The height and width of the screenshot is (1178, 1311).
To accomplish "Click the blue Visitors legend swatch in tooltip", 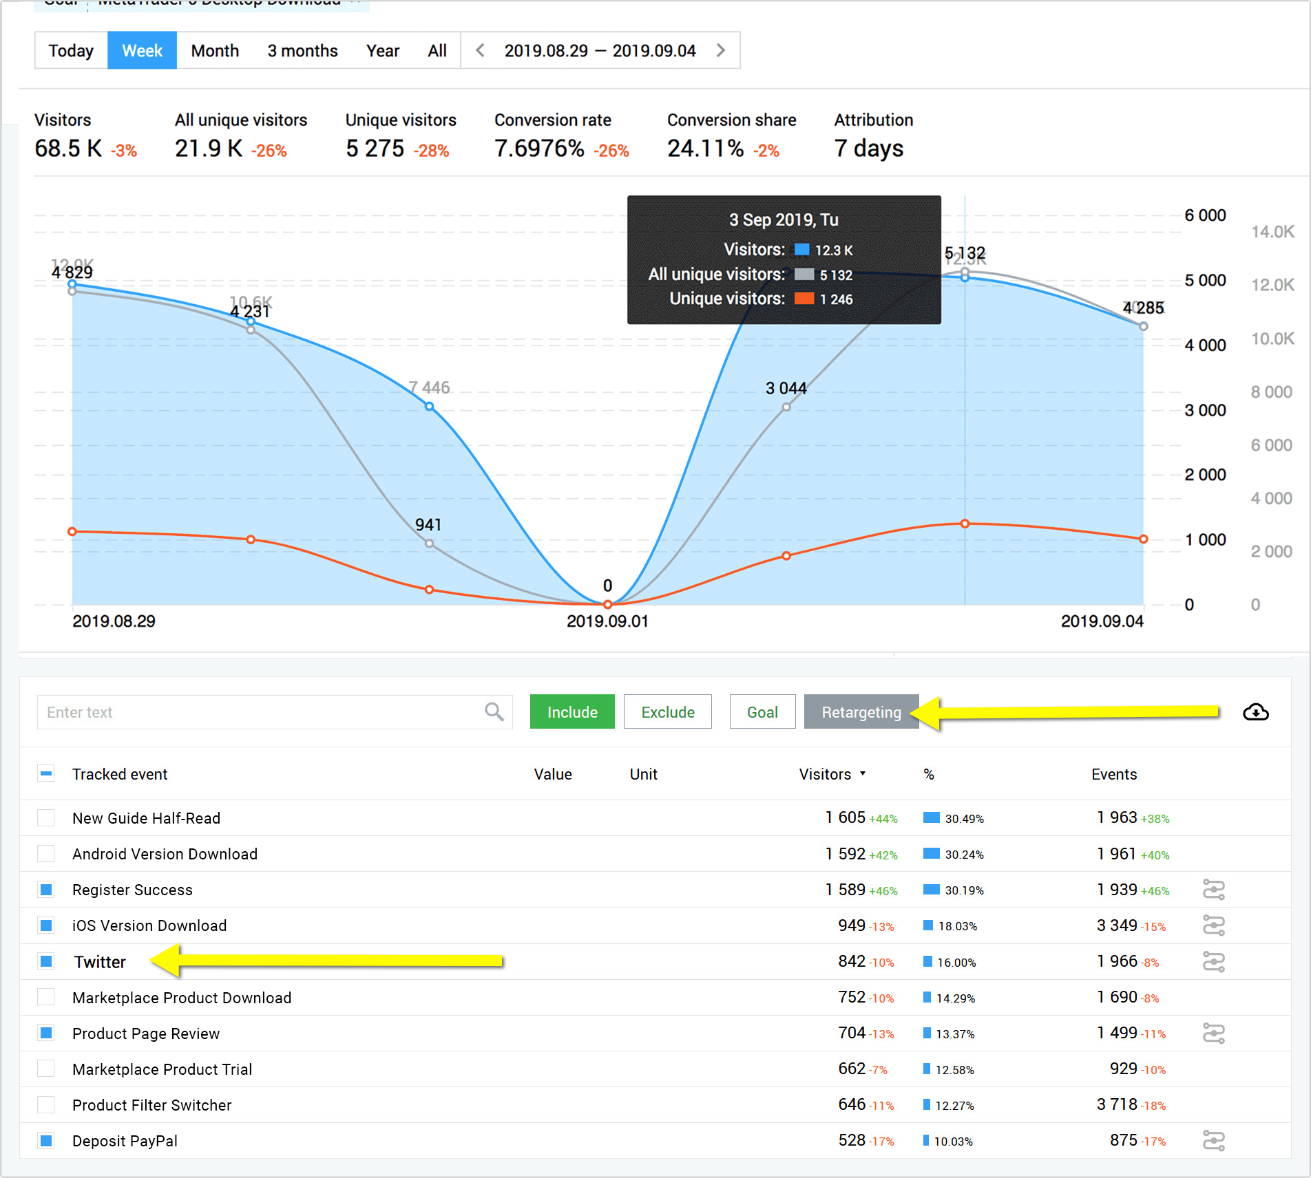I will click(801, 250).
